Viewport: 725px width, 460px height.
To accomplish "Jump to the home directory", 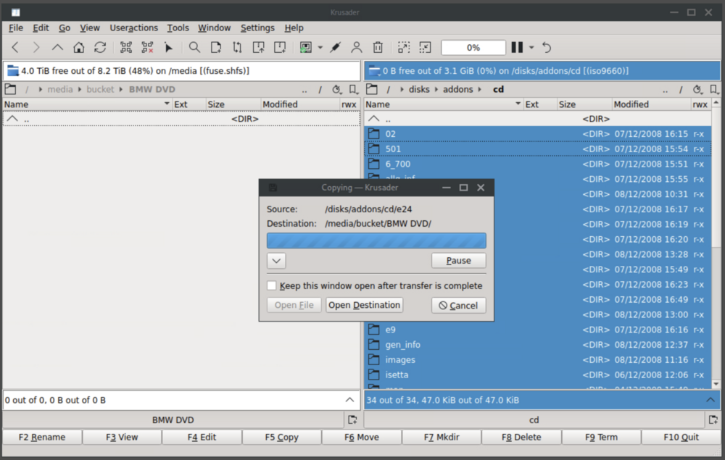I will click(78, 47).
